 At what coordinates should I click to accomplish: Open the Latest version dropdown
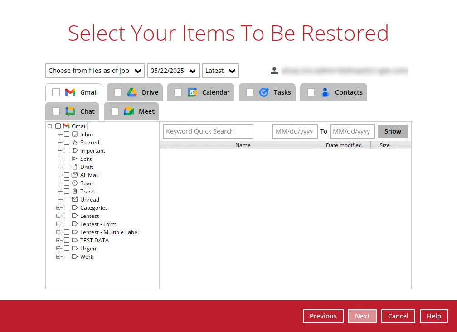[220, 71]
